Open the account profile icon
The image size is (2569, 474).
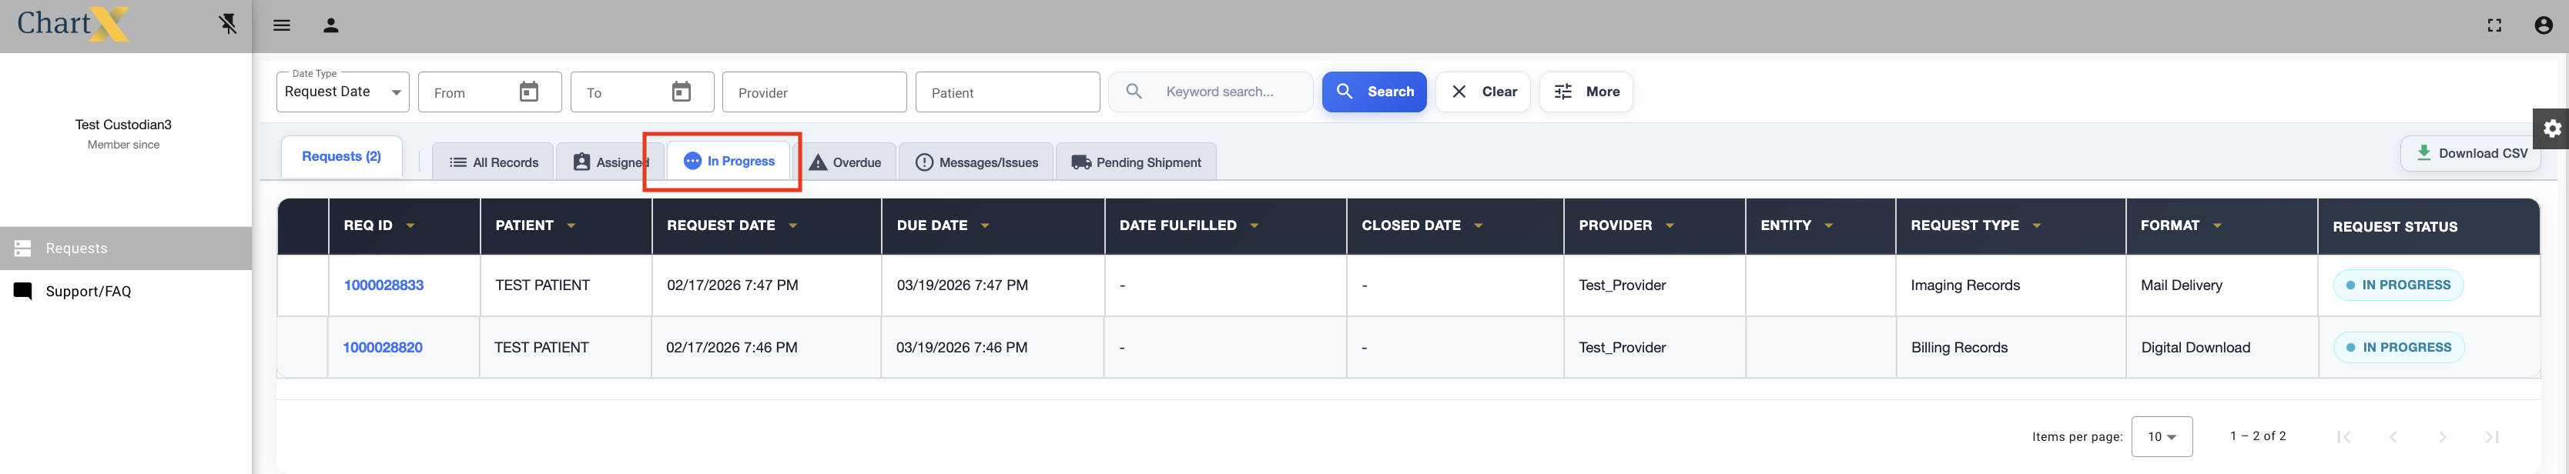(x=2543, y=26)
